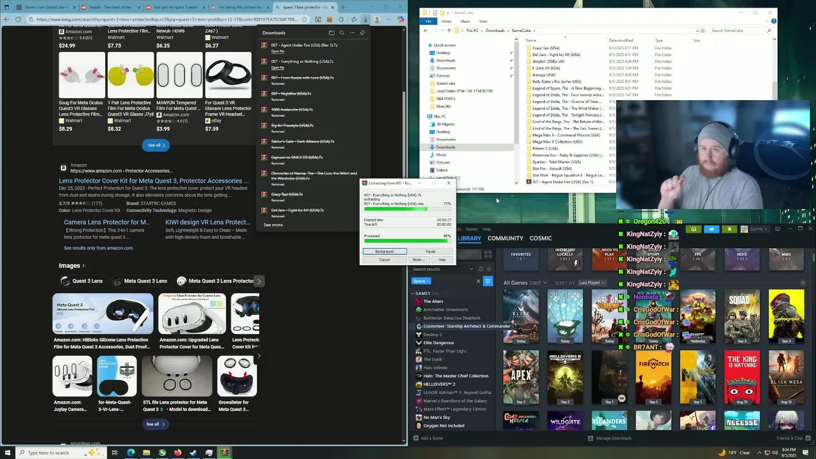816x459 pixels.
Task: Clear Steam library filter with X icon
Action: point(478,281)
